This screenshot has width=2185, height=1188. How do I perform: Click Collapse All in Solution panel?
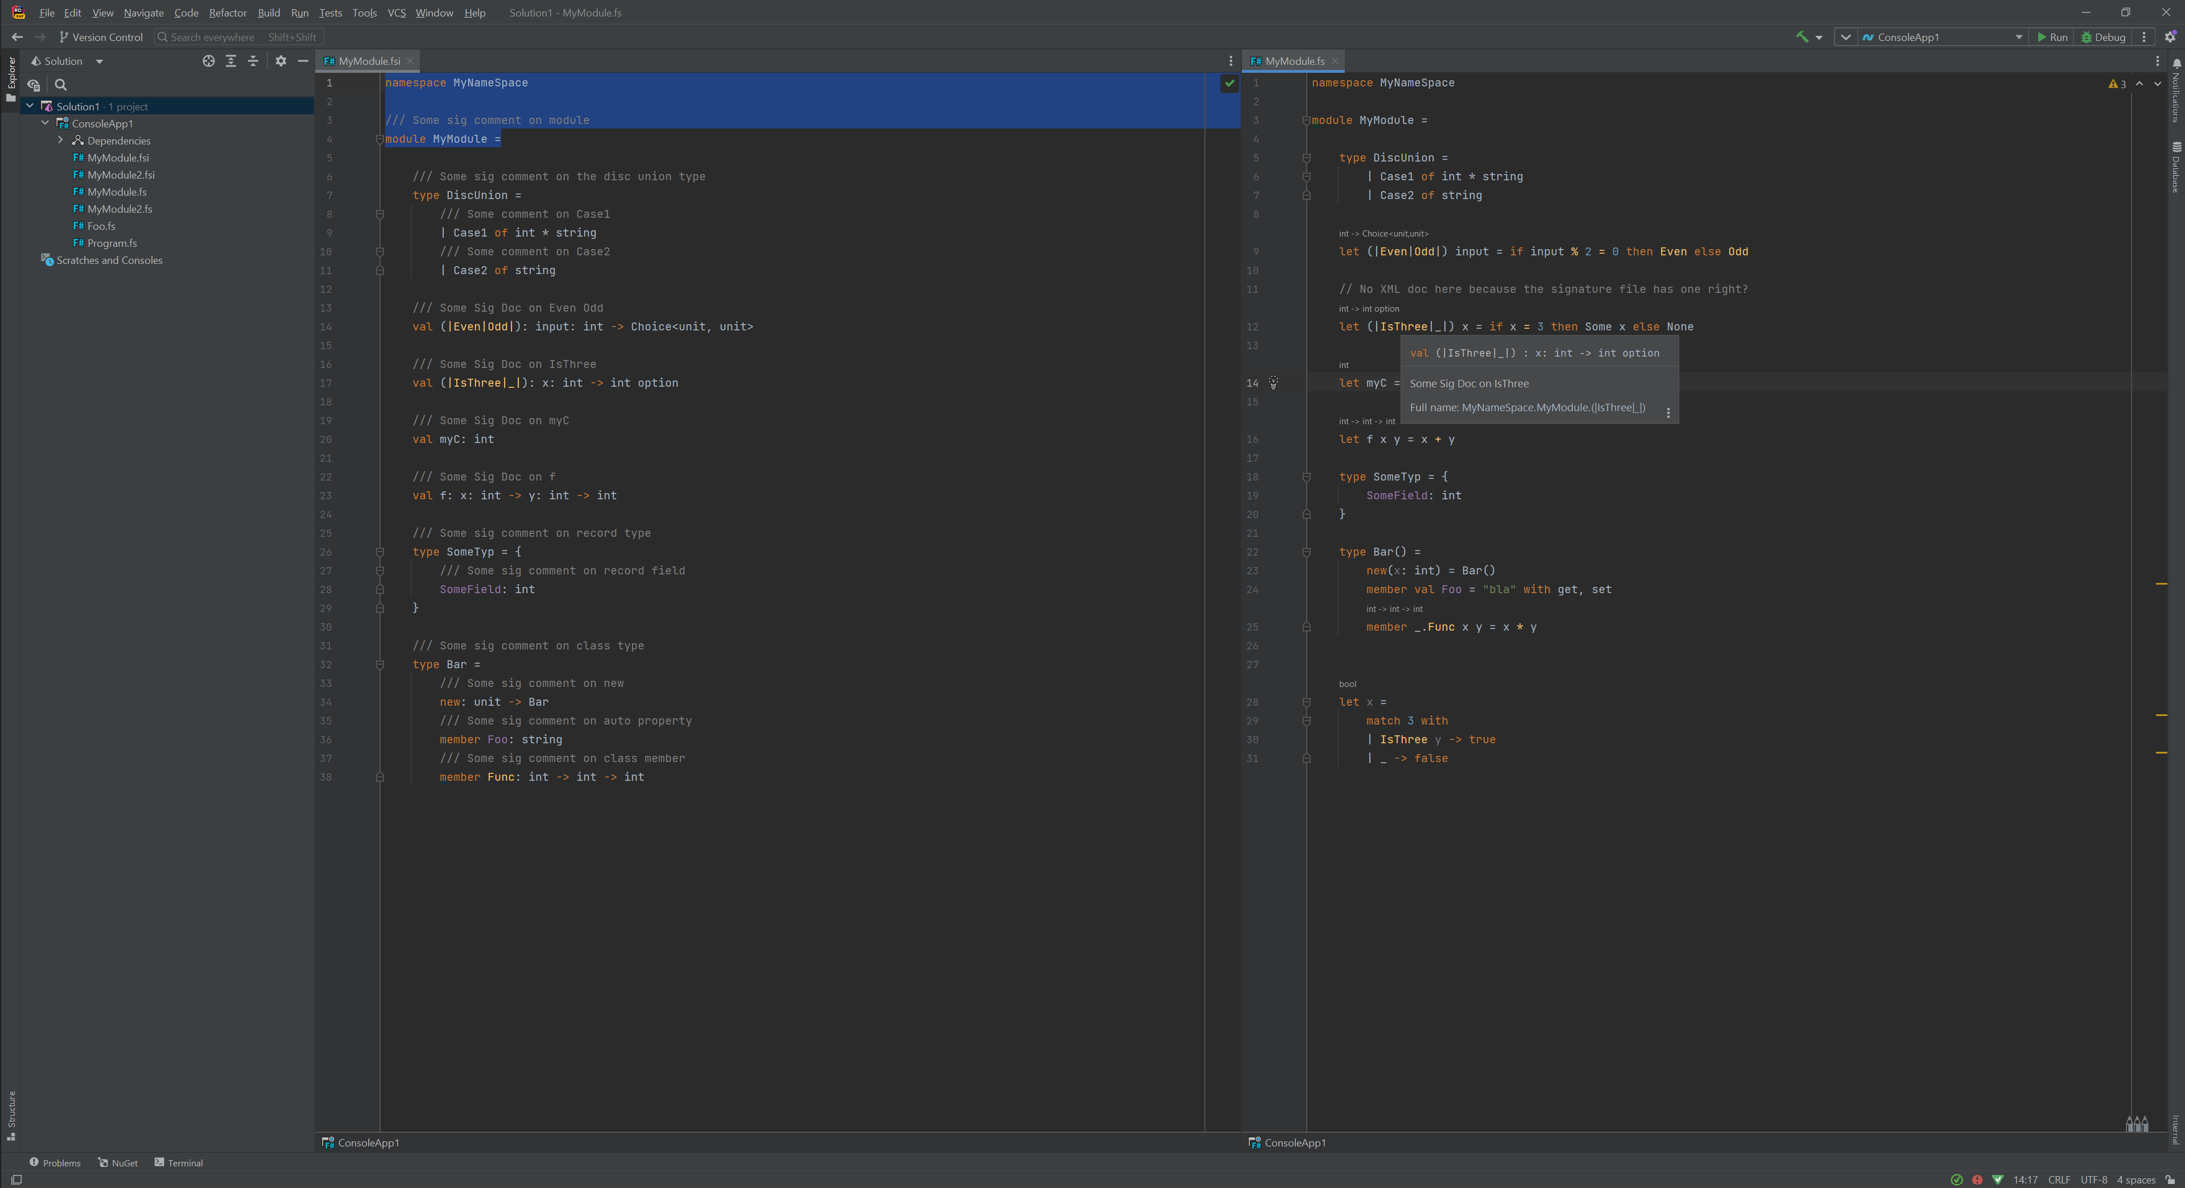(253, 61)
